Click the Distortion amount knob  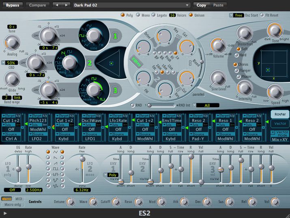pyautogui.click(x=245, y=34)
